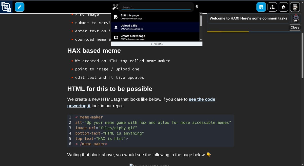Focus the Search input field

(156, 7)
